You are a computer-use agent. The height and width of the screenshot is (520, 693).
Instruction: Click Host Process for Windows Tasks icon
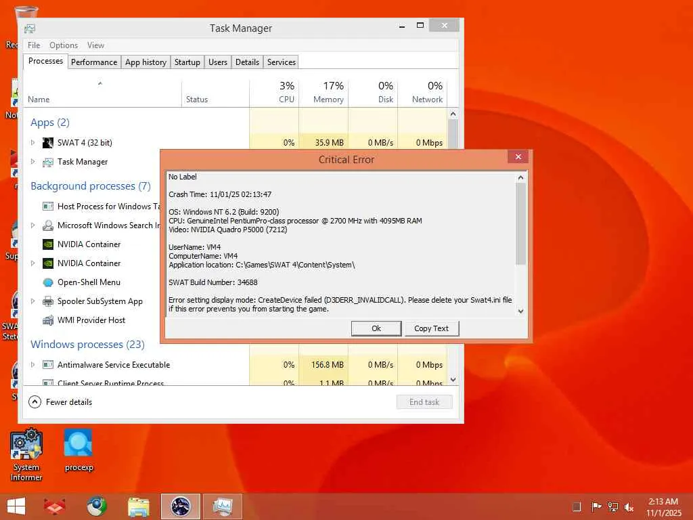point(48,206)
